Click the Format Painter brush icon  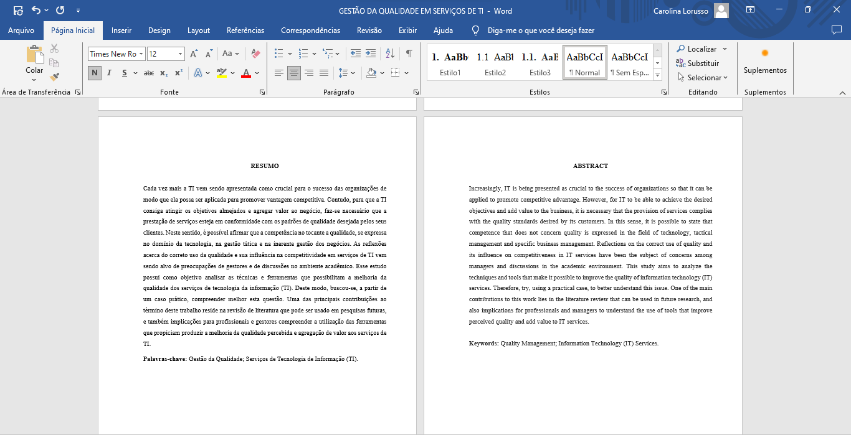[54, 77]
